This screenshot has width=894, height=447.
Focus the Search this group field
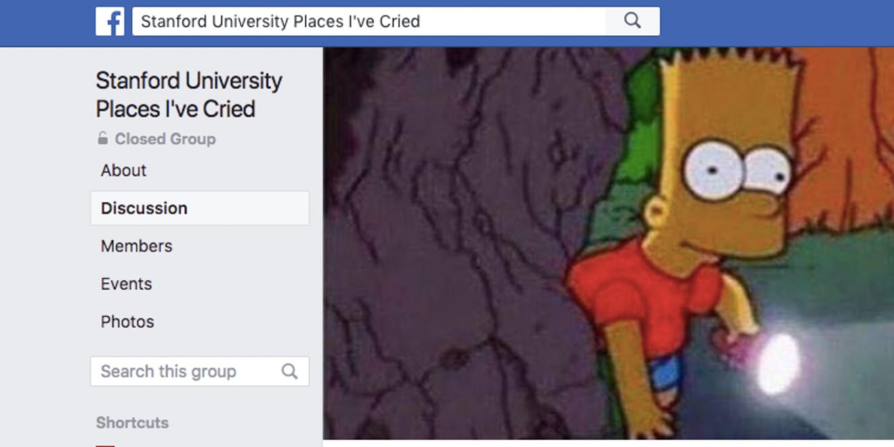click(x=200, y=371)
